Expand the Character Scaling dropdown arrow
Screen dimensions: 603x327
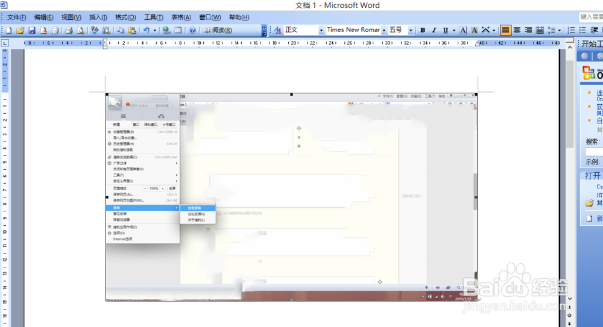494,30
